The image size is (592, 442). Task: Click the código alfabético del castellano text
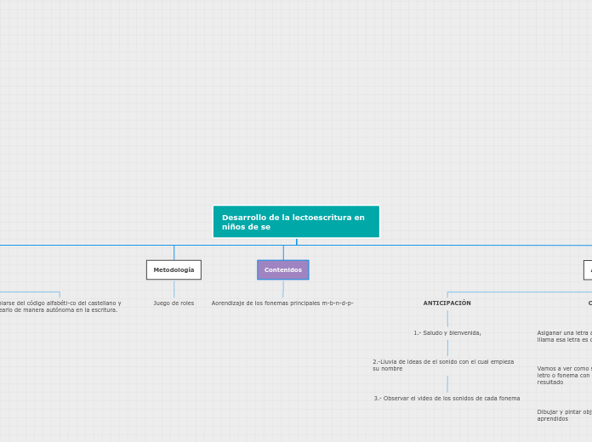click(x=60, y=306)
